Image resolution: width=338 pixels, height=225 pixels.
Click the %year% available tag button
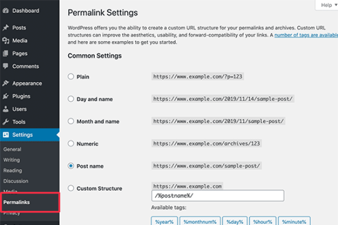pos(164,222)
